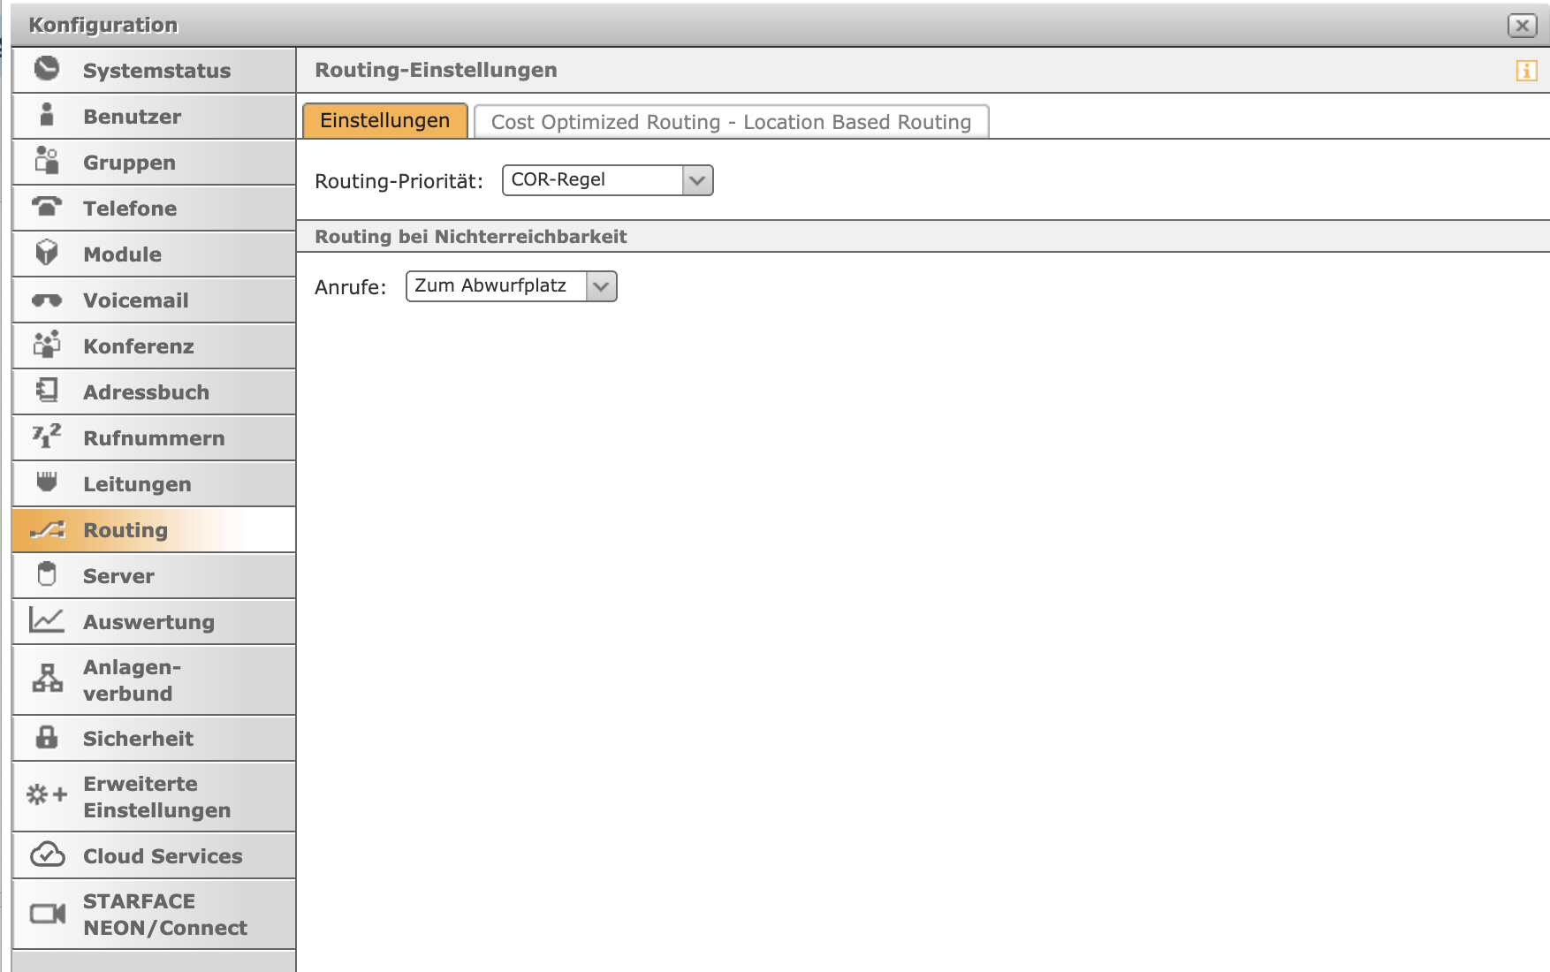The image size is (1550, 972).
Task: Select the highlighted Routing label
Action: point(125,530)
